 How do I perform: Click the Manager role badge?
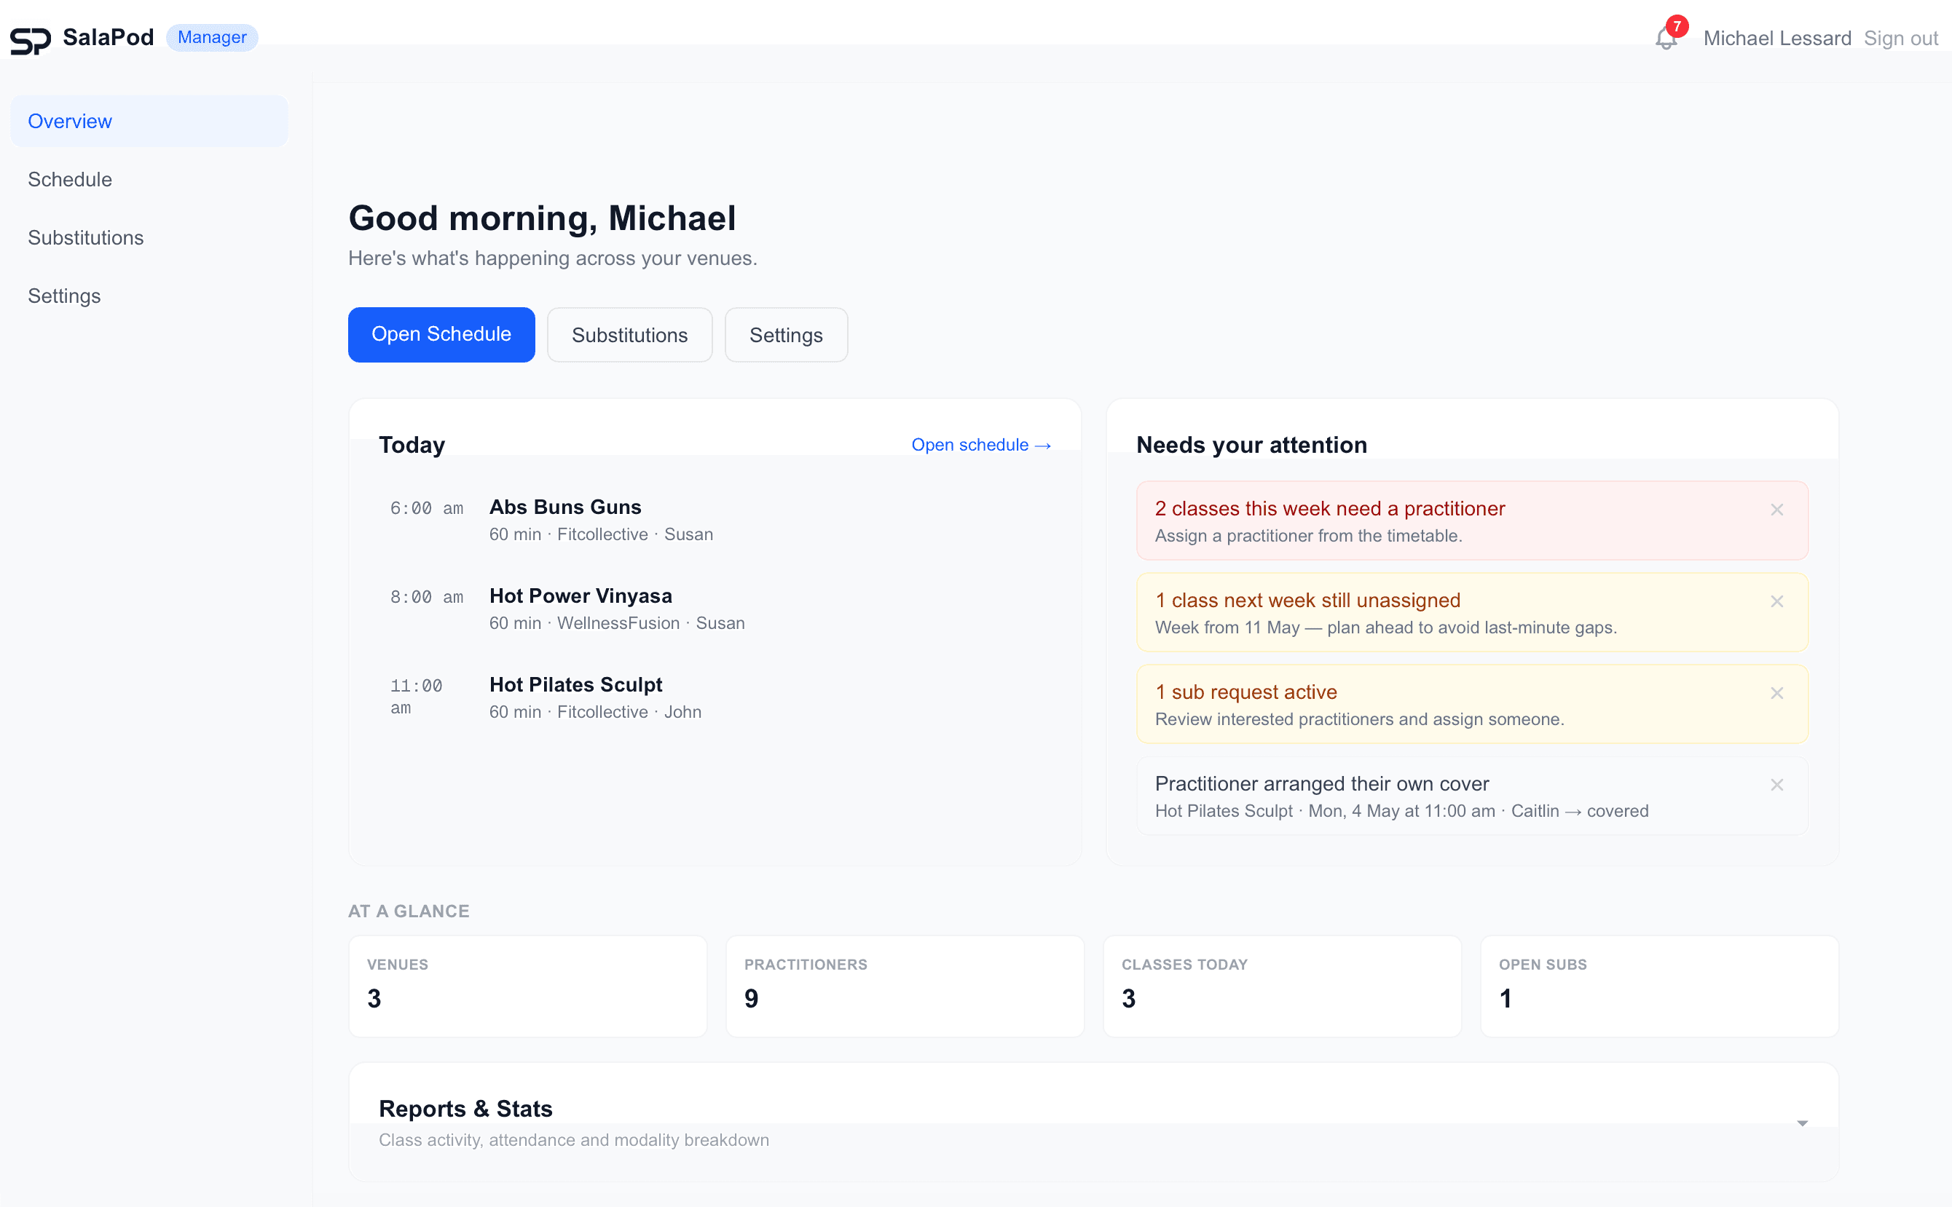click(212, 38)
